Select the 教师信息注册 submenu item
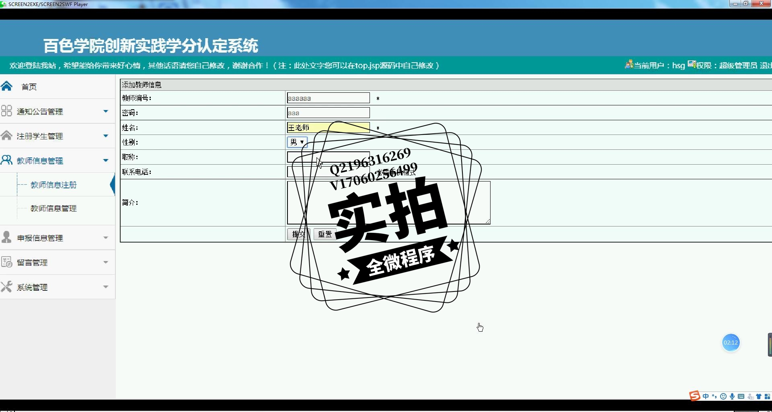This screenshot has width=772, height=412. point(53,185)
